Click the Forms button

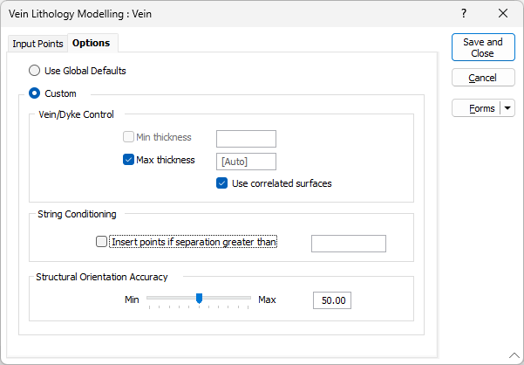(476, 108)
